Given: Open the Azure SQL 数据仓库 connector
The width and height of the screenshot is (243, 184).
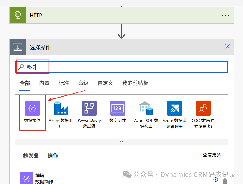Looking at the screenshot, I should pyautogui.click(x=146, y=108).
